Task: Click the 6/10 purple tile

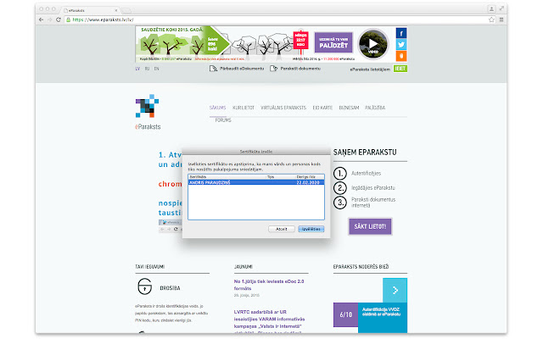Action: tap(345, 314)
